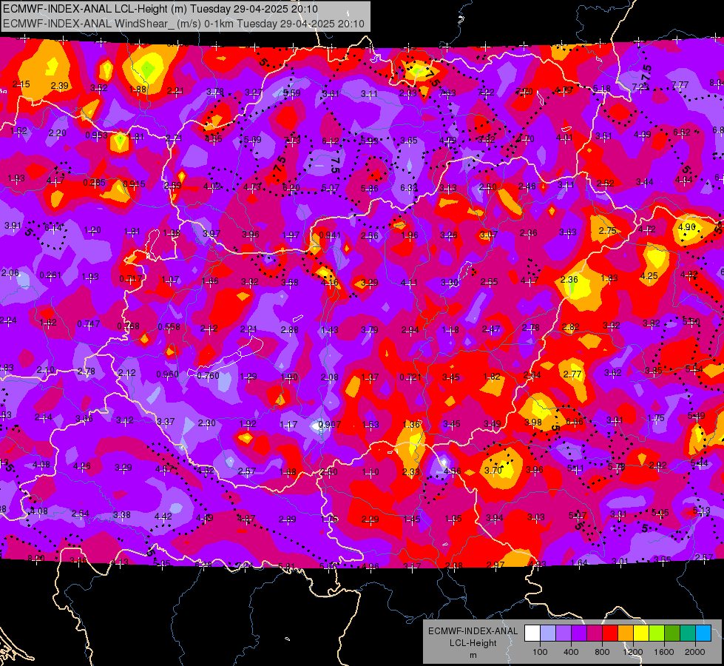Click the wind shear value 6.20
This screenshot has height=666, width=724.
[x=291, y=188]
